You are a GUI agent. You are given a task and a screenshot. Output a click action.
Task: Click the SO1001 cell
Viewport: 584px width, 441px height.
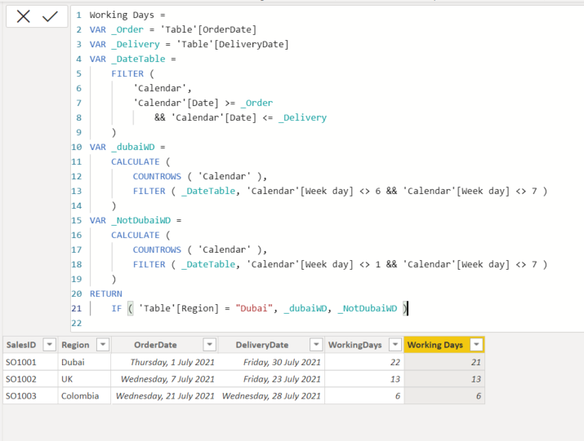30,362
